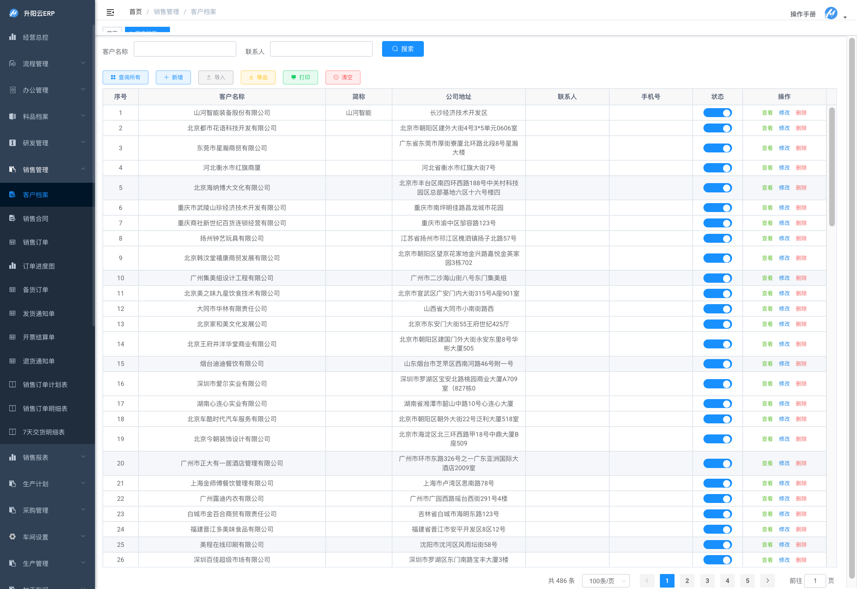Click the 经营总控 bar chart icon
The height and width of the screenshot is (589, 857).
point(12,37)
